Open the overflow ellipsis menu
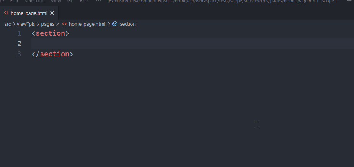The width and height of the screenshot is (354, 167). tap(98, 1)
